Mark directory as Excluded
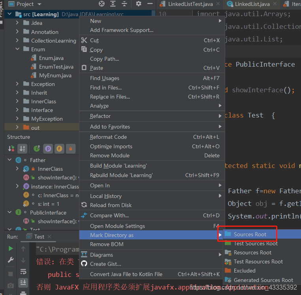Viewport: 301px width, 295px height. 262,271
